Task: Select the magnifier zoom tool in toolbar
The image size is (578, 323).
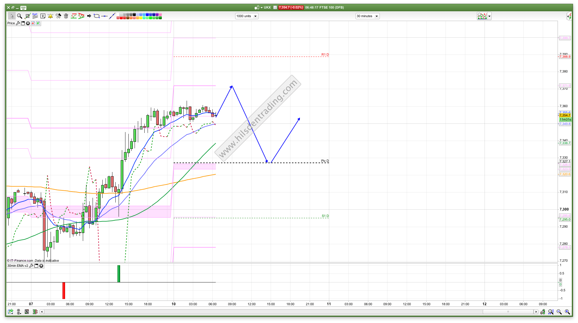Action: (20, 16)
